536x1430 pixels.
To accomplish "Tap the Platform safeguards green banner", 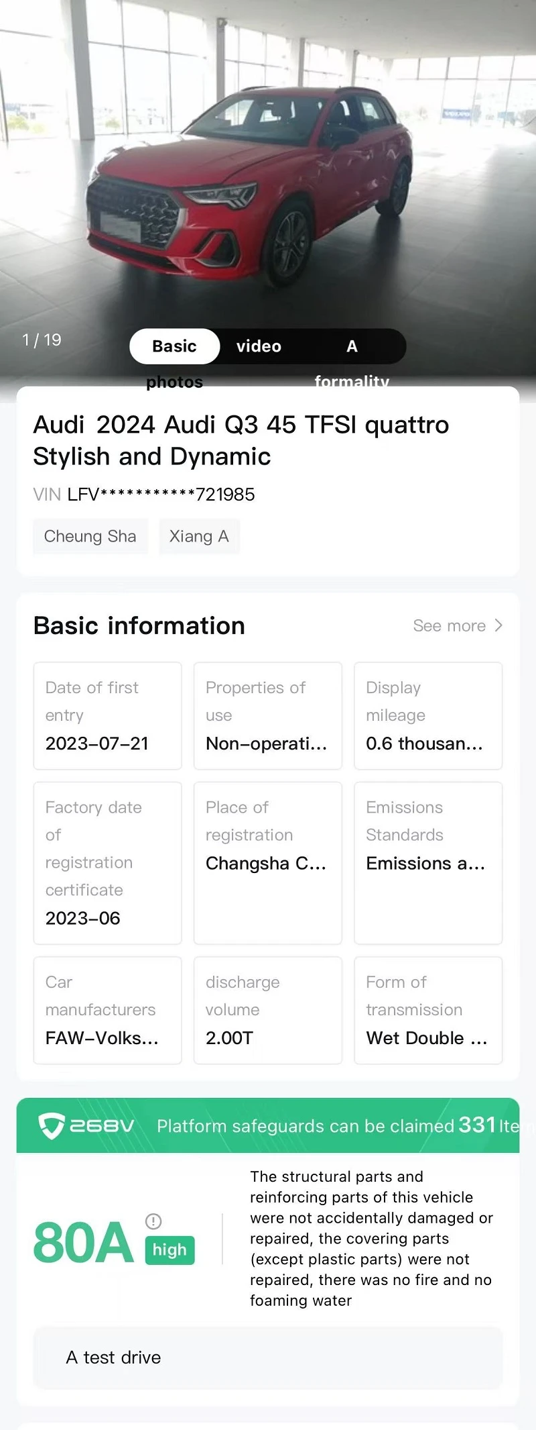I will point(268,1125).
